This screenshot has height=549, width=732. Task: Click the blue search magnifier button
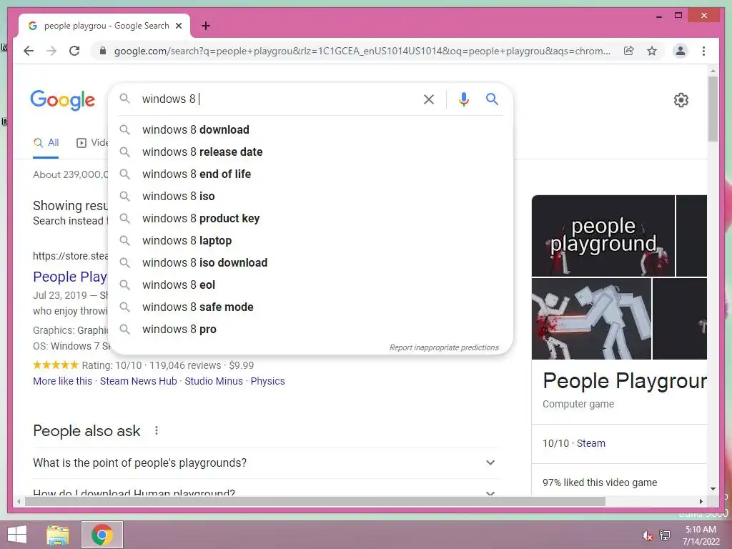coord(492,99)
